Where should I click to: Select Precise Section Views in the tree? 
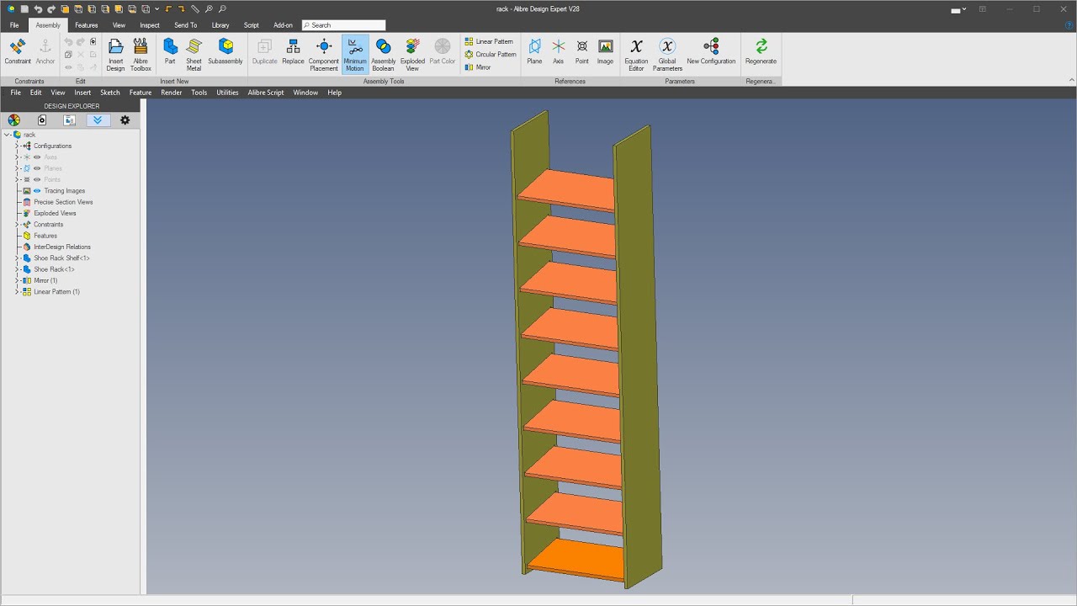pyautogui.click(x=63, y=202)
